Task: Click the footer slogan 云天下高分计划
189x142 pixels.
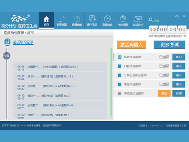Action: pos(32,125)
